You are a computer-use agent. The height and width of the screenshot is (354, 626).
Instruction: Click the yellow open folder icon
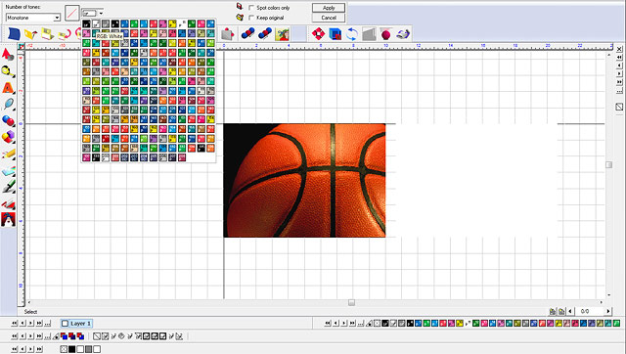coord(30,34)
